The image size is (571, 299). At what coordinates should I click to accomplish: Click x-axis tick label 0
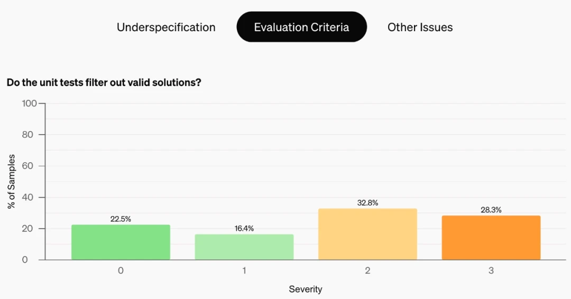121,270
